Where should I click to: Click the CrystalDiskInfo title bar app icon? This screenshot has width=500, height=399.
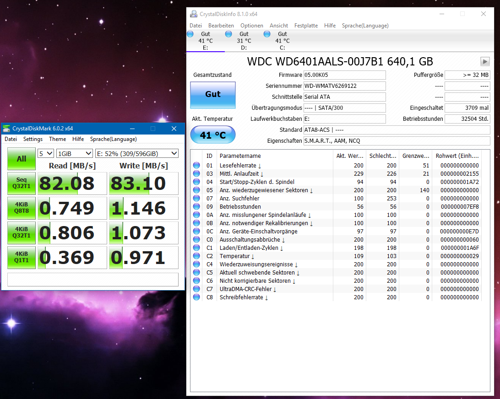pyautogui.click(x=193, y=14)
